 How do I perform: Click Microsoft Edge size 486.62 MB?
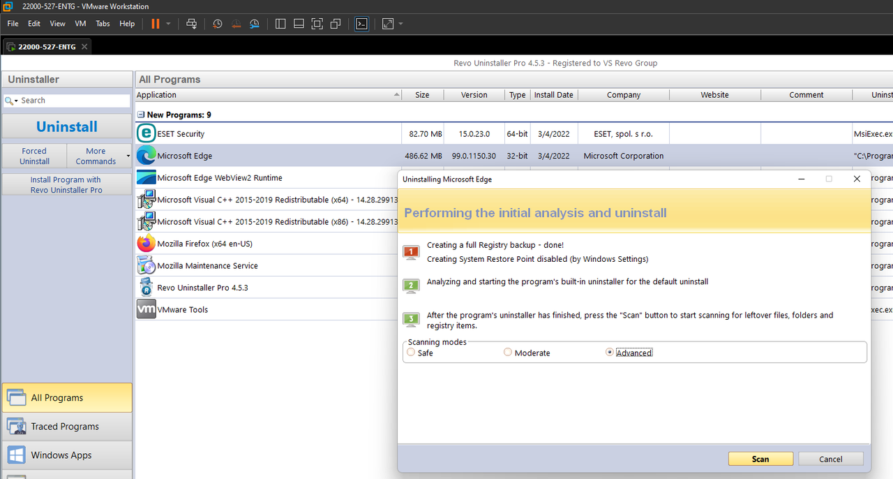pos(423,156)
